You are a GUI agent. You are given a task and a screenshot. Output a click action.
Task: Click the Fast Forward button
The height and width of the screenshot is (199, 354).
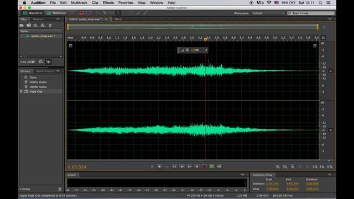[x=189, y=166]
